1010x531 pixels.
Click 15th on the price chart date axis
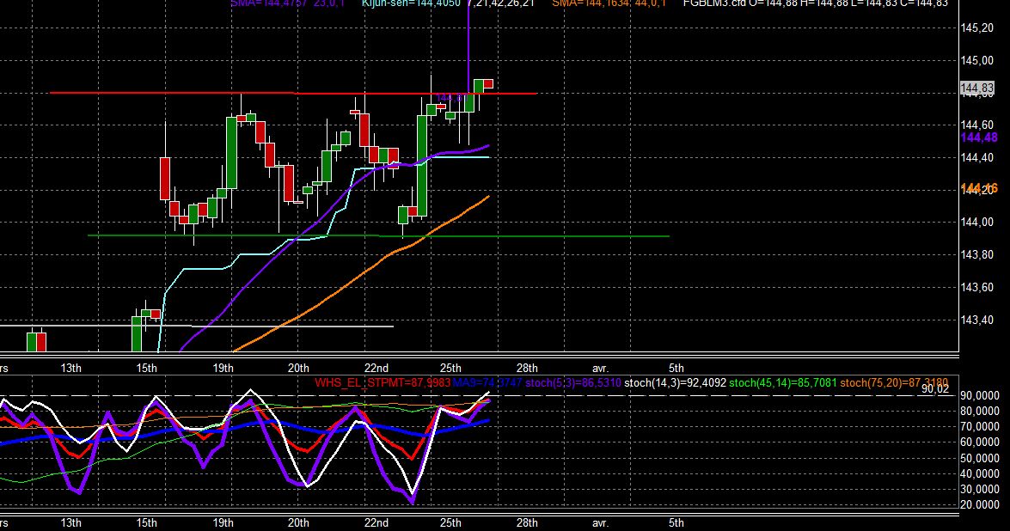(146, 368)
